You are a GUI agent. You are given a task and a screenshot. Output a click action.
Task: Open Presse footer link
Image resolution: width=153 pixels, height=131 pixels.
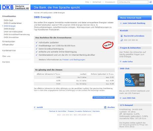pos(71,111)
